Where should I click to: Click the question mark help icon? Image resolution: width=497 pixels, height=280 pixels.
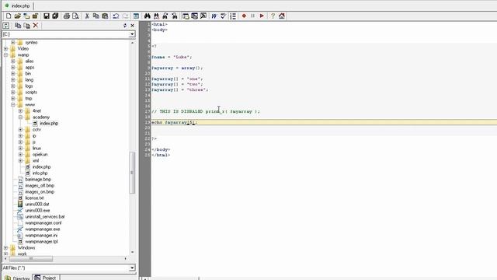coord(273,16)
